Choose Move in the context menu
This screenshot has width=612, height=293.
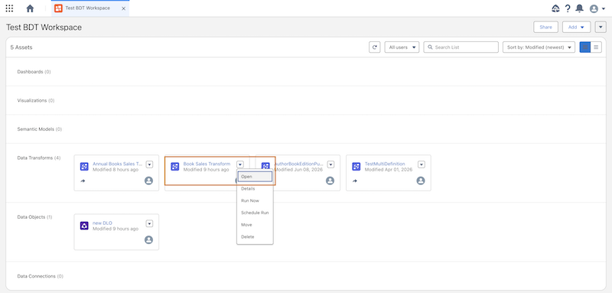(x=255, y=225)
